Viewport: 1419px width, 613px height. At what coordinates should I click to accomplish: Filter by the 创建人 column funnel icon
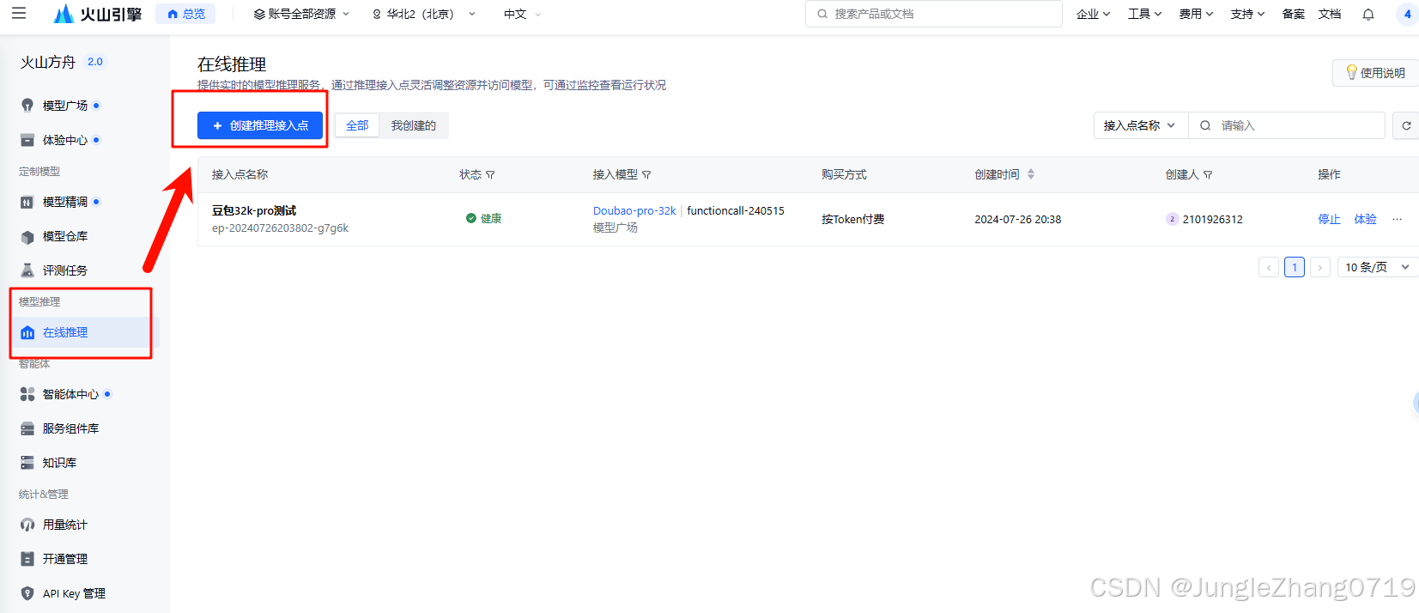click(1208, 175)
